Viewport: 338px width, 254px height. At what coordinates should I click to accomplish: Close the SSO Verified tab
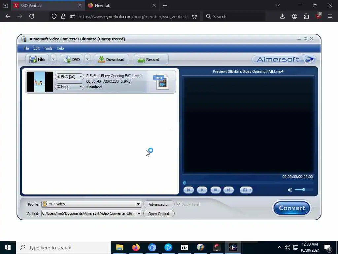(x=80, y=5)
